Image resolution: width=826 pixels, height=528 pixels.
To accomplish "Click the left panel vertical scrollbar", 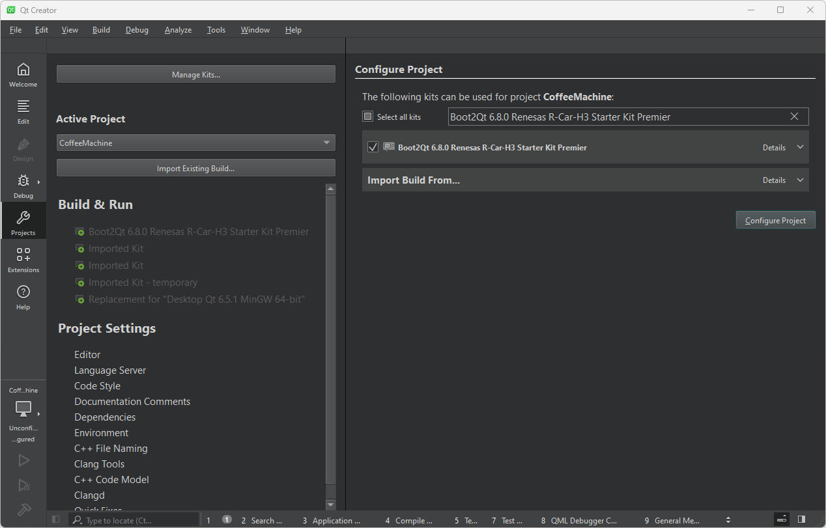I will click(330, 339).
